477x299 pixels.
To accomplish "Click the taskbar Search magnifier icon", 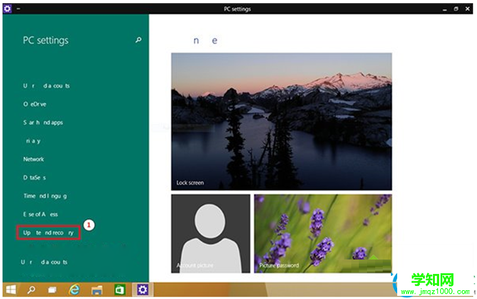I will pyautogui.click(x=31, y=290).
